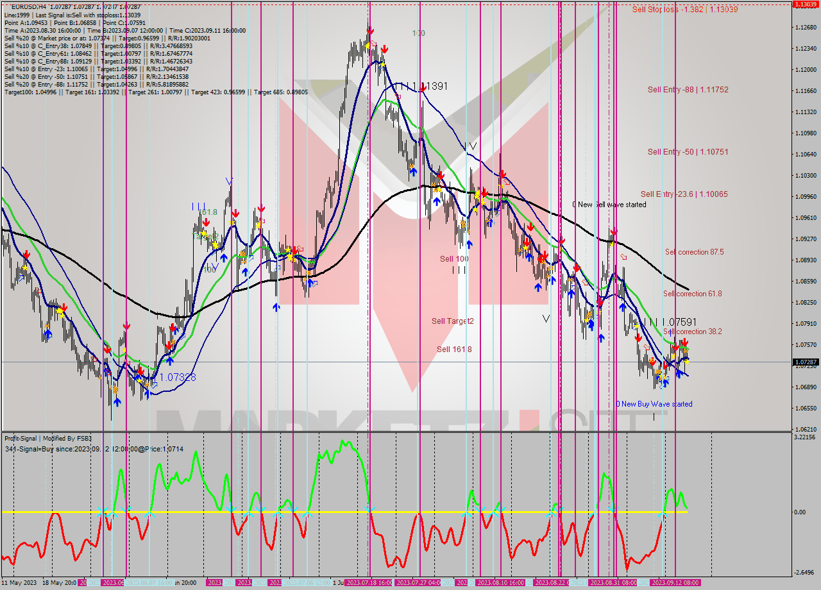Screen dimensions: 821x590
Task: Click the 1.12000 price axis value
Action: pos(805,70)
